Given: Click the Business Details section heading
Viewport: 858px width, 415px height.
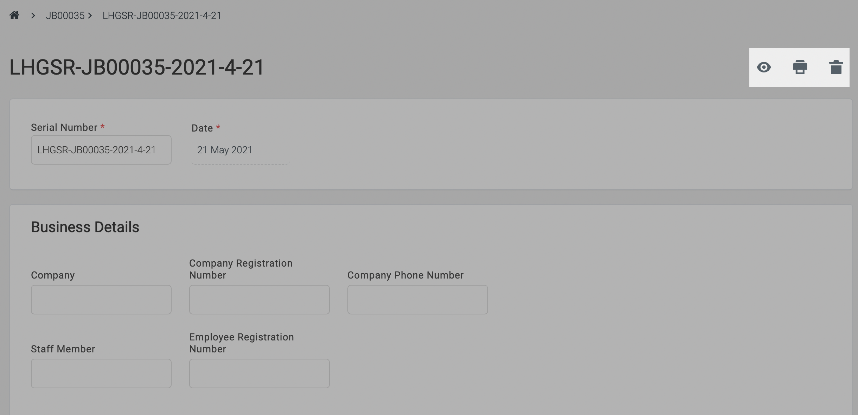Looking at the screenshot, I should [85, 227].
